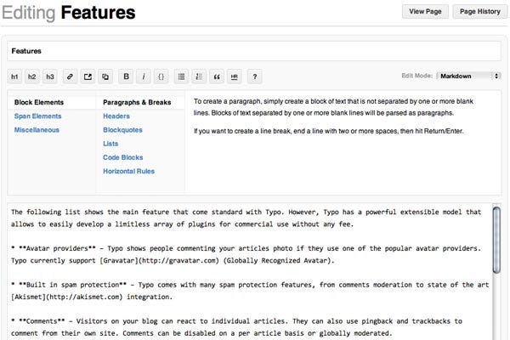Toggle the help question mark button
Screen dimensions: 510x340
pos(255,76)
